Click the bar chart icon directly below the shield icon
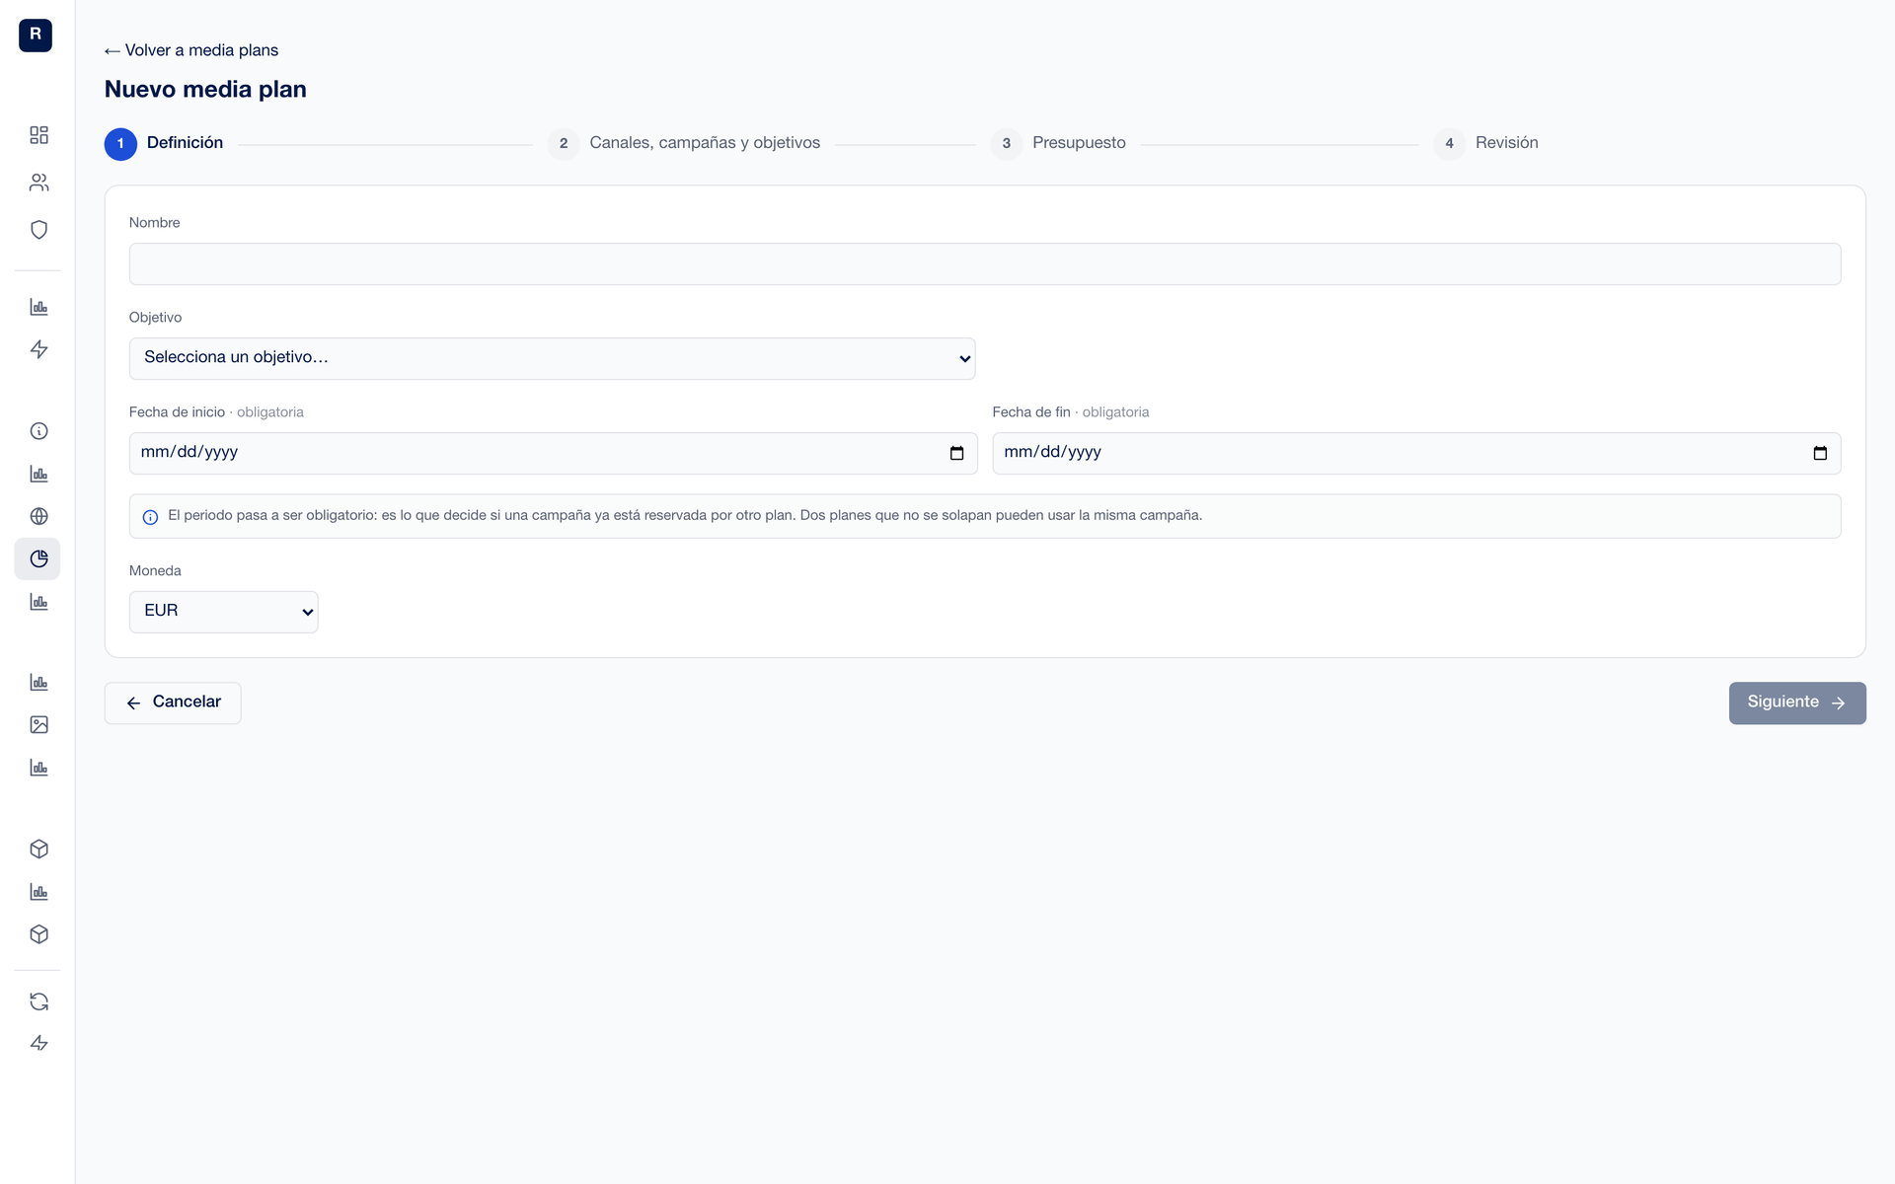1895x1184 pixels. (x=38, y=307)
